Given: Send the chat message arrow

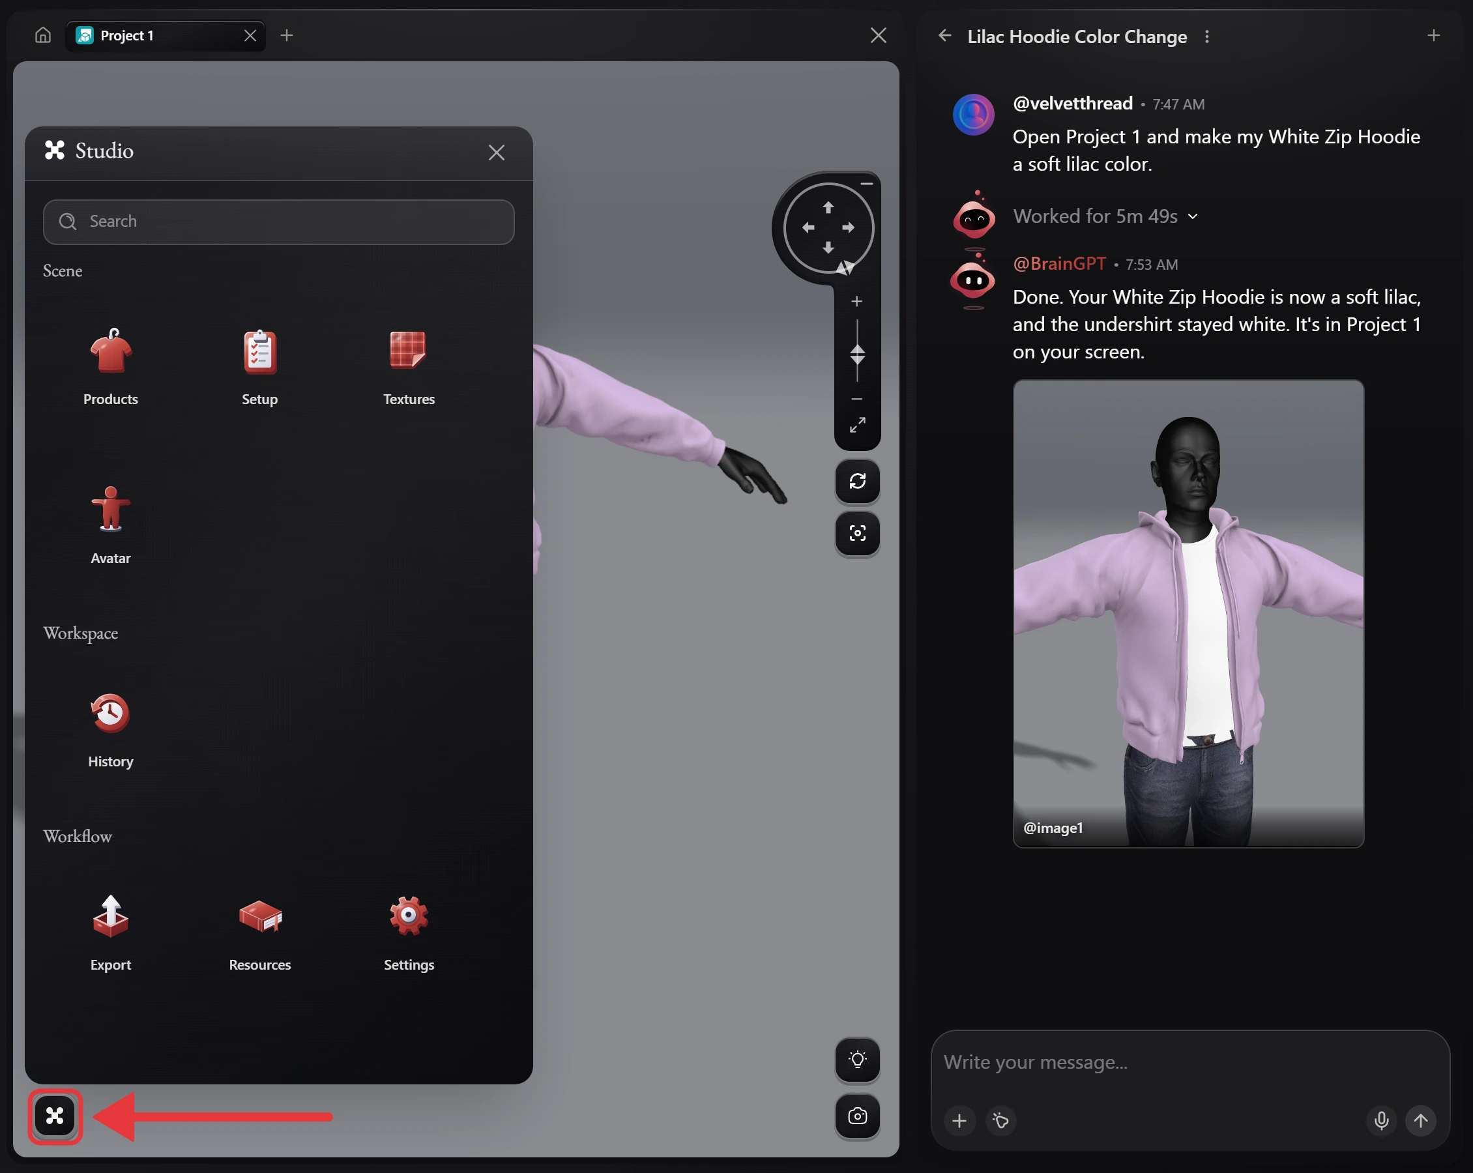Looking at the screenshot, I should 1420,1120.
